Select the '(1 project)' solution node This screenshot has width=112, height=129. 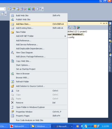(x=77, y=32)
